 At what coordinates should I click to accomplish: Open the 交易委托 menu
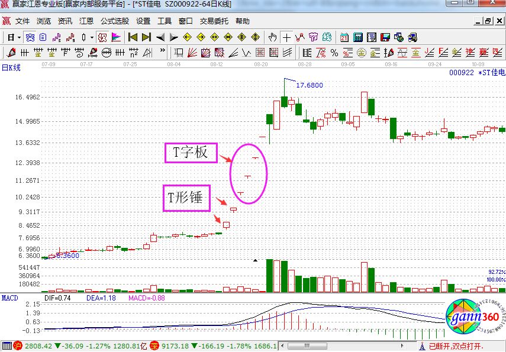[x=214, y=21]
